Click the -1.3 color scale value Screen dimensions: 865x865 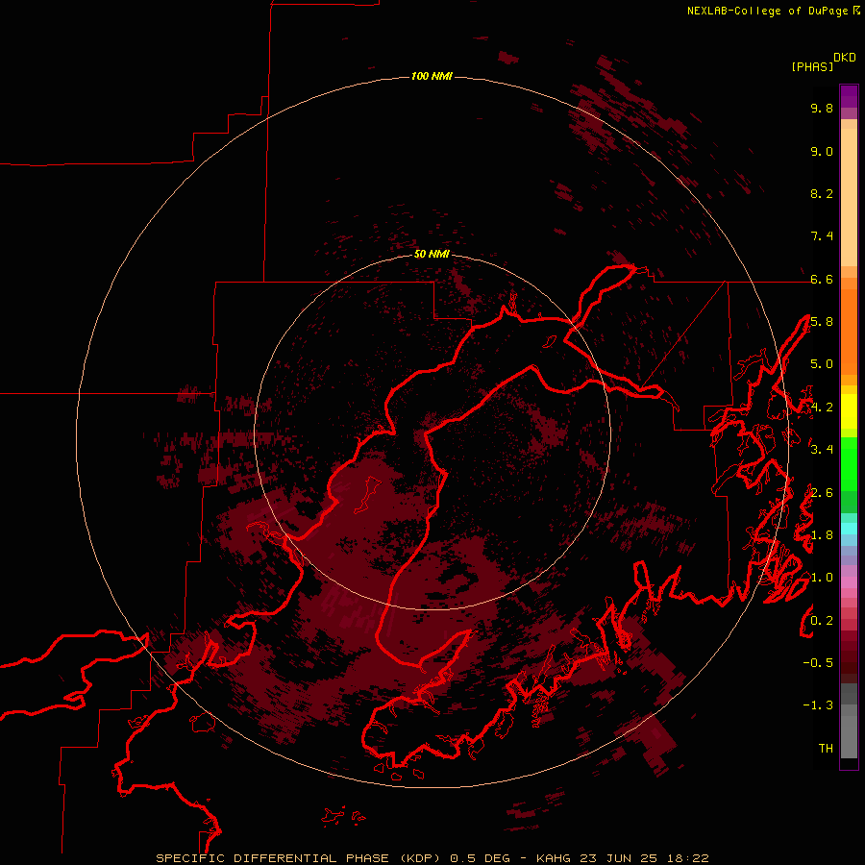click(x=818, y=705)
